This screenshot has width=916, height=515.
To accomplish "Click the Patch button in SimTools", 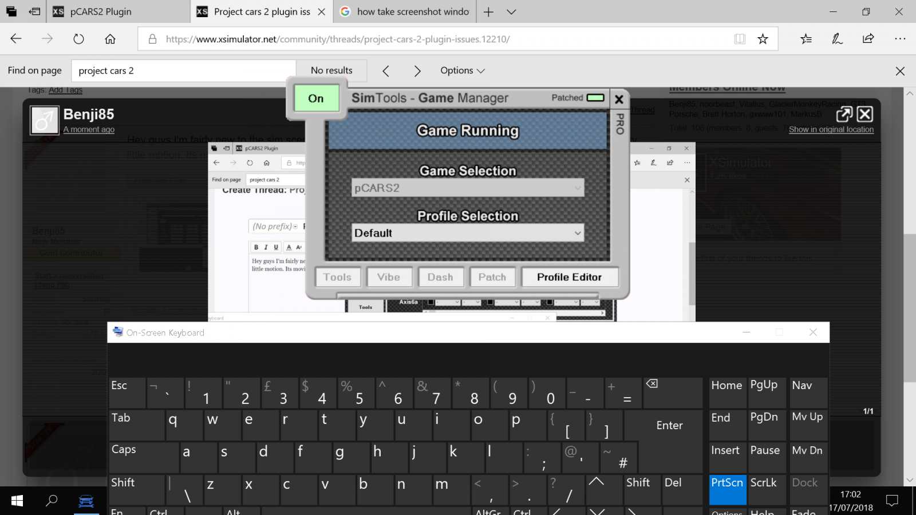I will (x=492, y=277).
